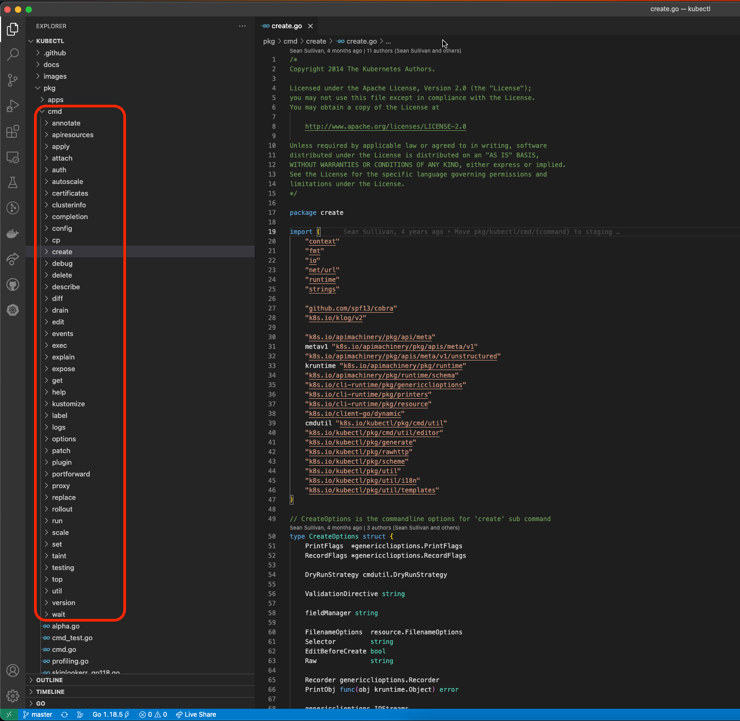
Task: Open the Manage gear menu
Action: tap(13, 695)
